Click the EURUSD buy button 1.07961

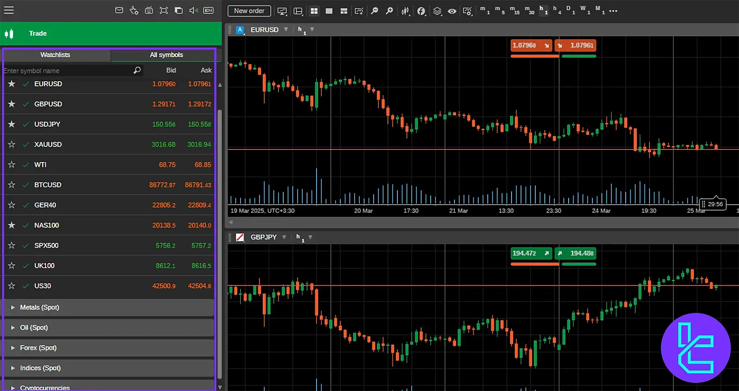pos(575,45)
